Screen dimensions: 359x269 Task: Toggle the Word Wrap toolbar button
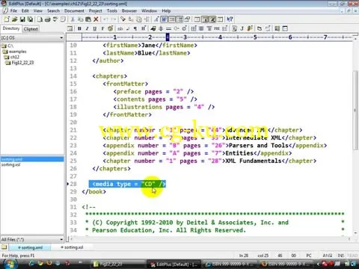164,19
